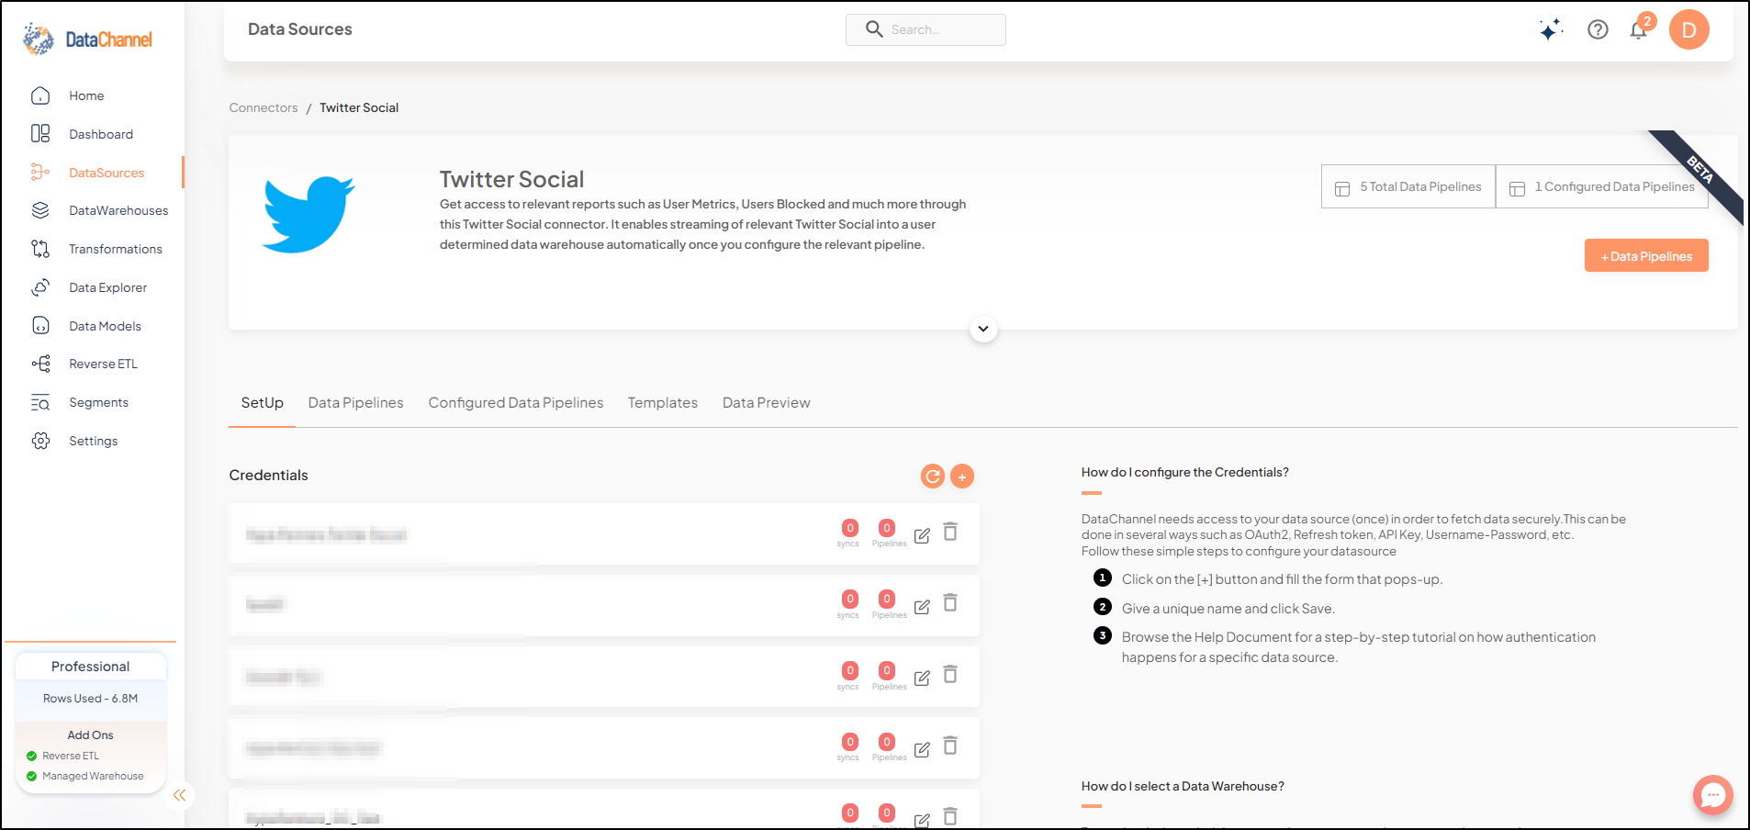Image resolution: width=1750 pixels, height=830 pixels.
Task: Click 5 Total Data Pipelines box
Action: (x=1408, y=186)
